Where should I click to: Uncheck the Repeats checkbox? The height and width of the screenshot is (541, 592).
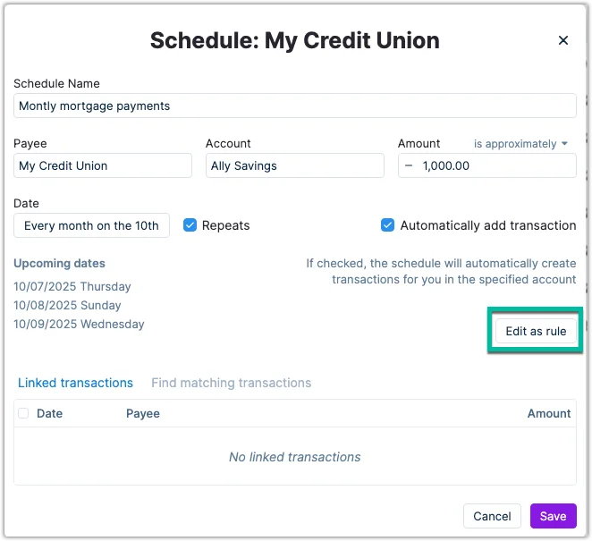point(190,225)
